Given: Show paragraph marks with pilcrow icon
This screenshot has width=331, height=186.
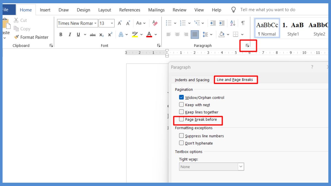Looking at the screenshot, I should 243,23.
